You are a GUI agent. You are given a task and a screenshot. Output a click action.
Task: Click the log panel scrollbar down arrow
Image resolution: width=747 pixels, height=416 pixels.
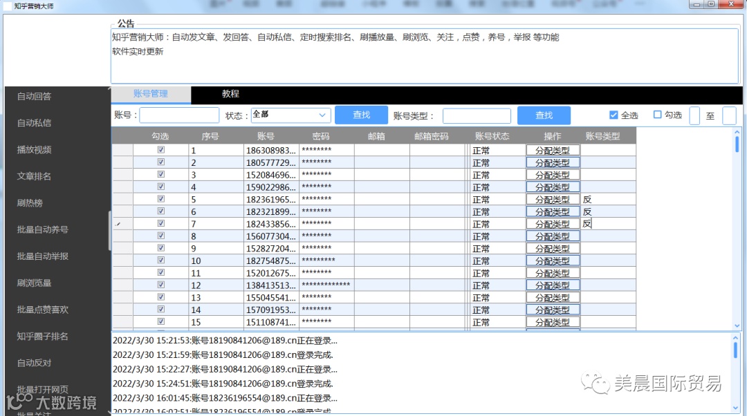(735, 408)
